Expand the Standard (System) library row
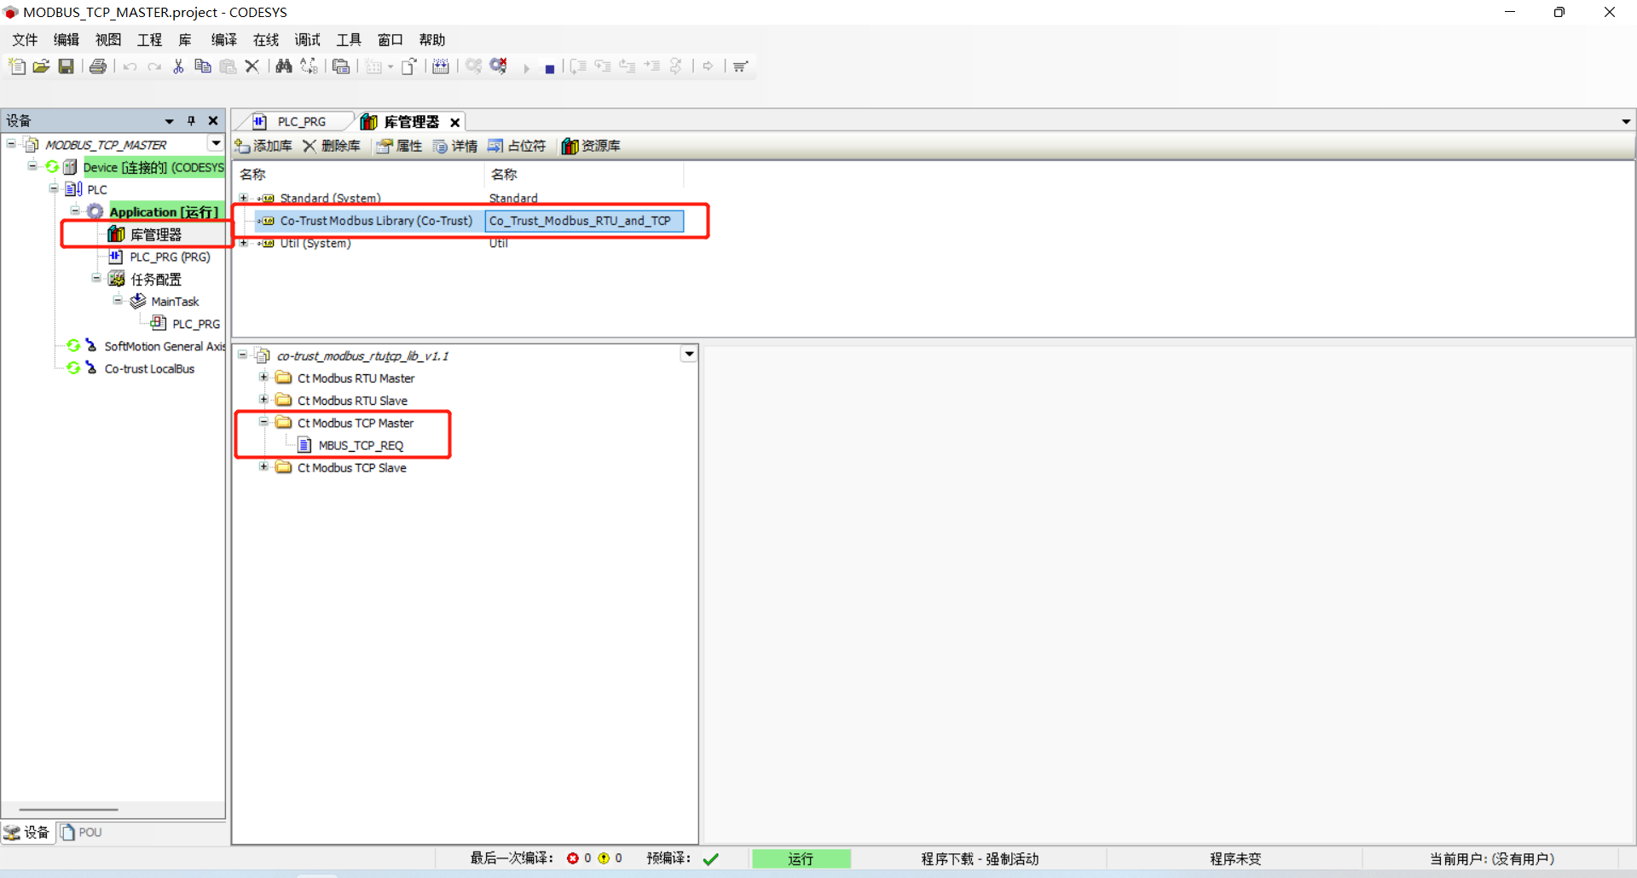1637x878 pixels. point(244,198)
